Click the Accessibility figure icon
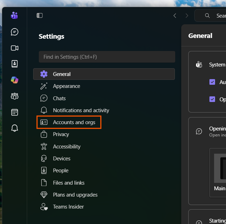226x224 pixels. pyautogui.click(x=44, y=147)
